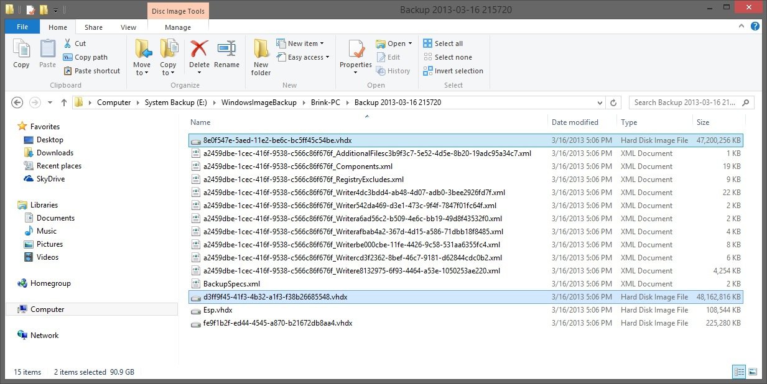Expand the Open dropdown in ribbon
Viewport: 767px width, 384px height.
(x=410, y=43)
